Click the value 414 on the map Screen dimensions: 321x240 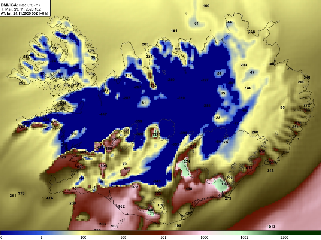[49, 198]
